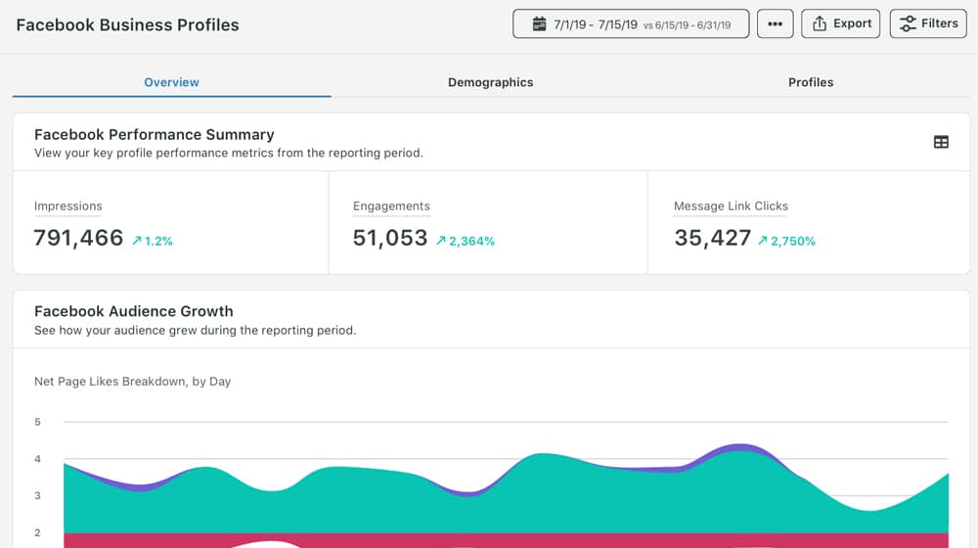Click the Impressions upward trend arrow

[x=136, y=241]
